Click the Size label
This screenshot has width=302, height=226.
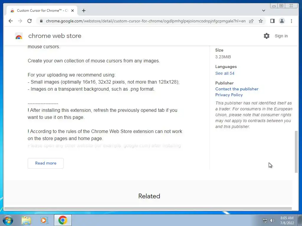[x=219, y=50]
